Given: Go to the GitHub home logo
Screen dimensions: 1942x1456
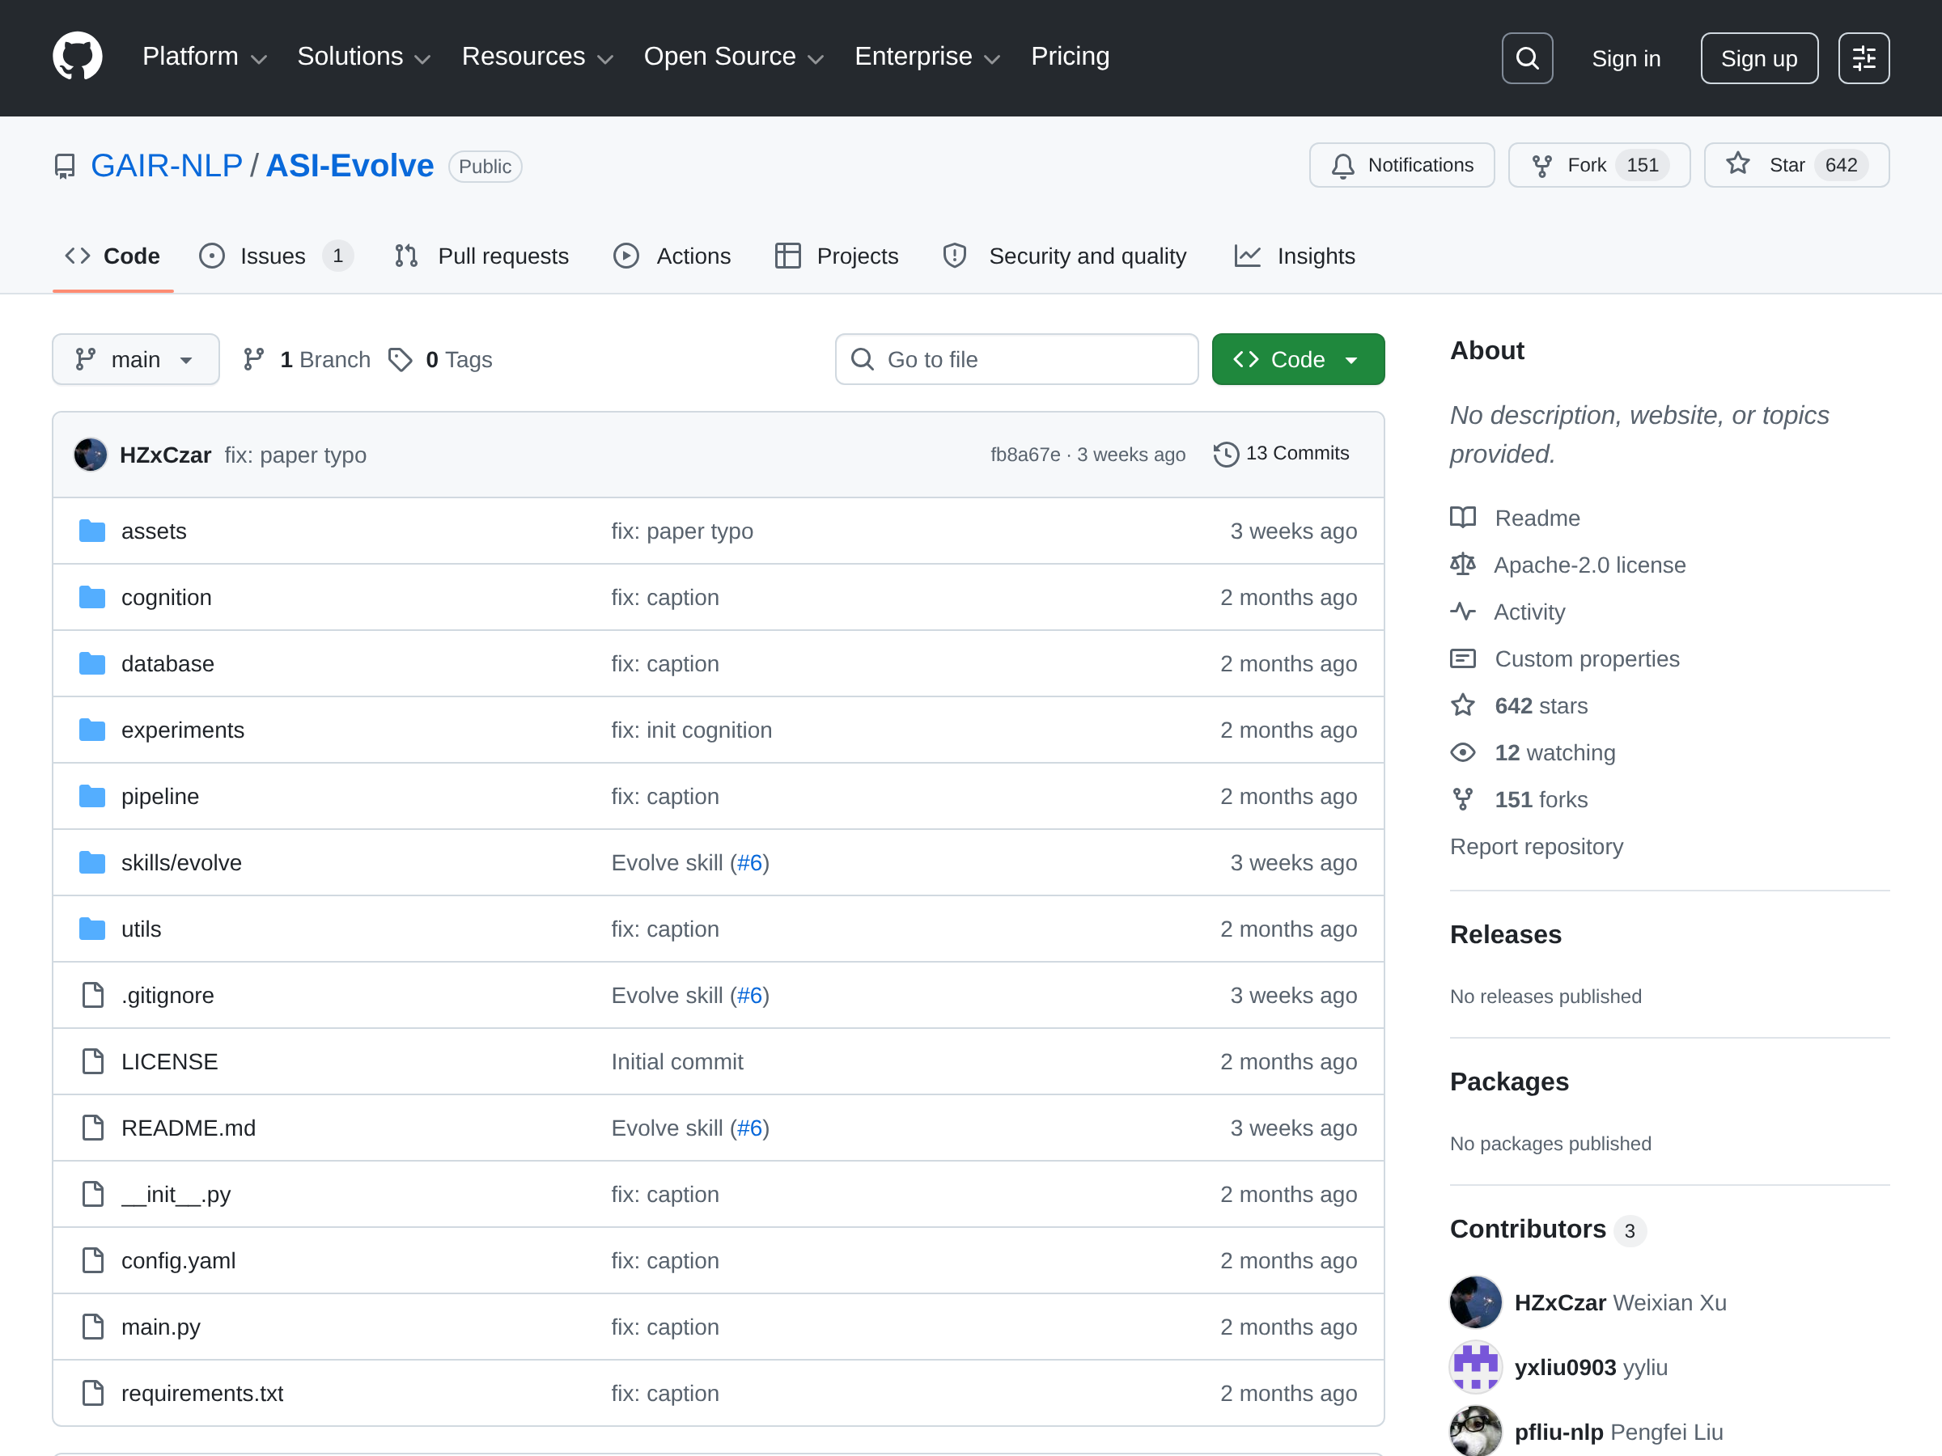Looking at the screenshot, I should point(77,57).
